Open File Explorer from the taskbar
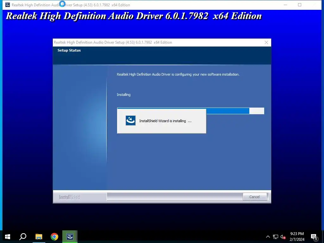Viewport: 324px width, 243px height. click(39, 237)
